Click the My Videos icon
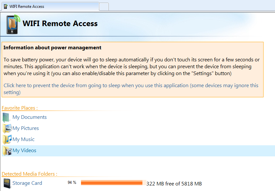The height and width of the screenshot is (191, 275). 7,150
